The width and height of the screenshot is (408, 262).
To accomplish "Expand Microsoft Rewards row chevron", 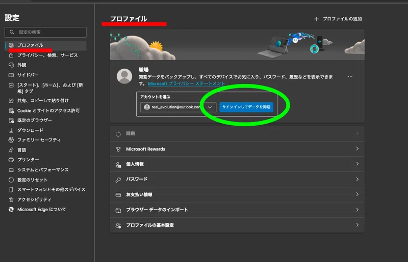I will [358, 149].
